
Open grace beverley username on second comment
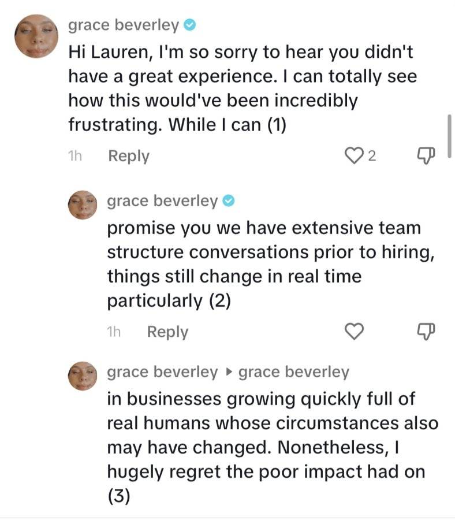[162, 201]
